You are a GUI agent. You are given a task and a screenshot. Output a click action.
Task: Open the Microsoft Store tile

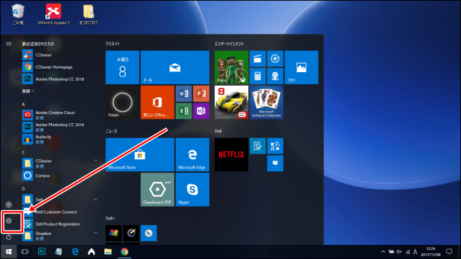click(140, 154)
